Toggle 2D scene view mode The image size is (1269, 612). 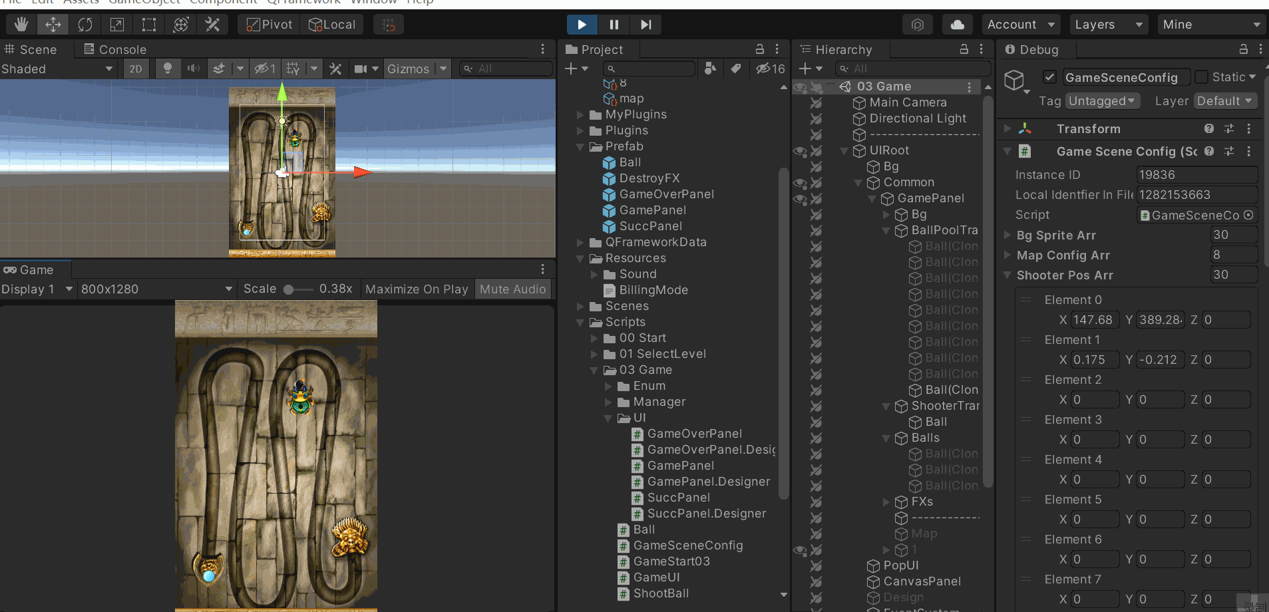(x=136, y=69)
